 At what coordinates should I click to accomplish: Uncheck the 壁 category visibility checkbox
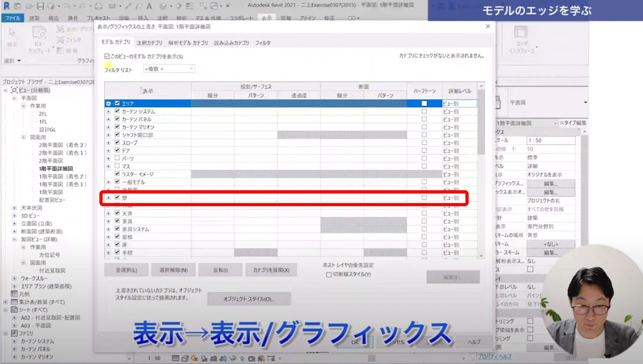coord(117,197)
